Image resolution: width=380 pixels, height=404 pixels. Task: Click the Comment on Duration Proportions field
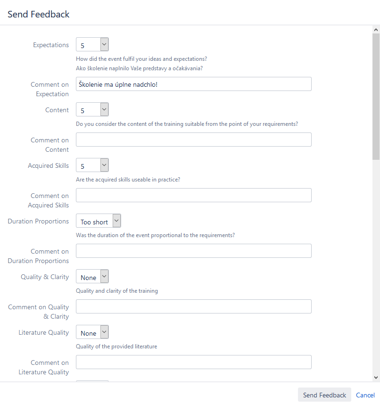click(193, 250)
